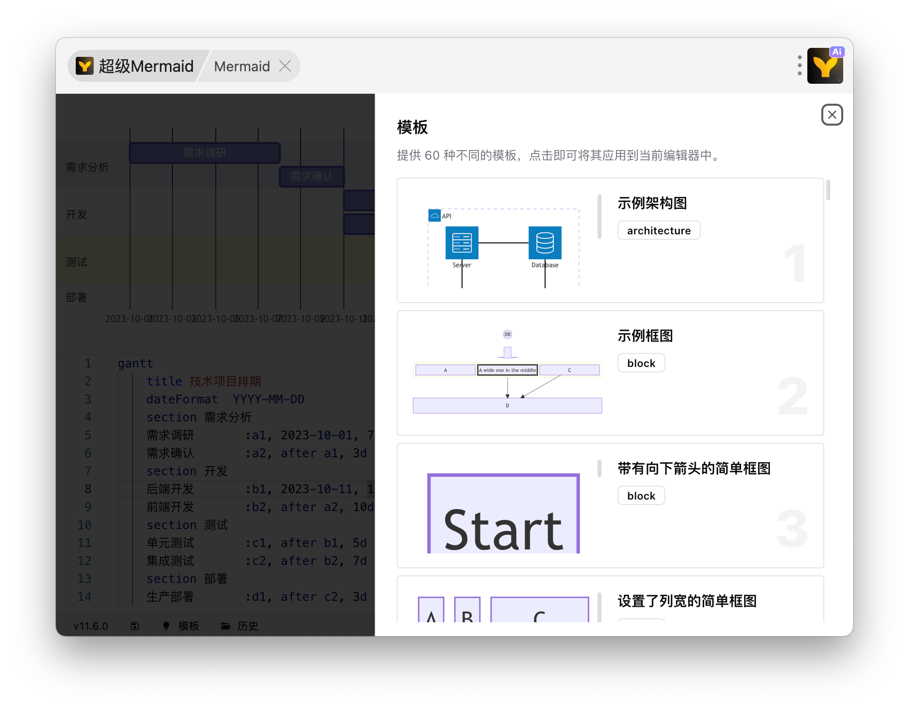
Task: Click the v11.6.0 version label
Action: point(91,626)
